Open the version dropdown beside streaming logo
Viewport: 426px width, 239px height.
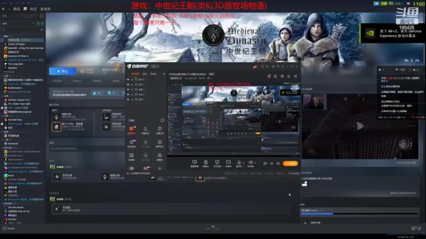point(155,66)
